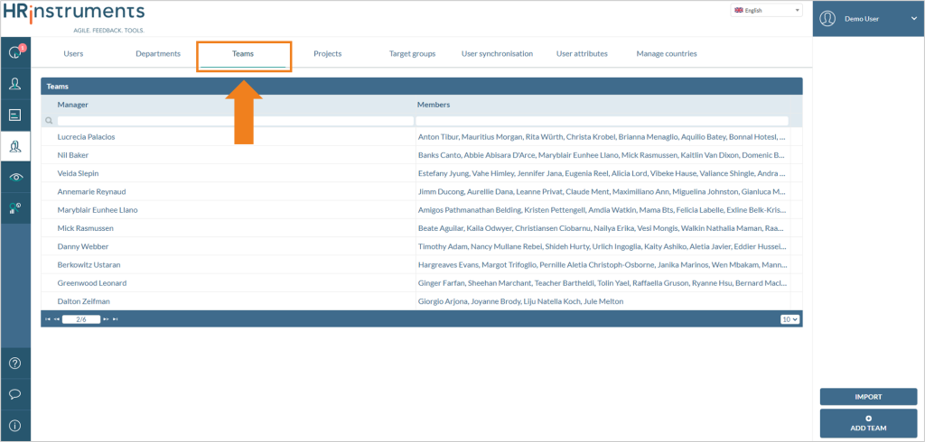Open the analytics magnifier sidebar icon
The image size is (925, 442).
15,207
